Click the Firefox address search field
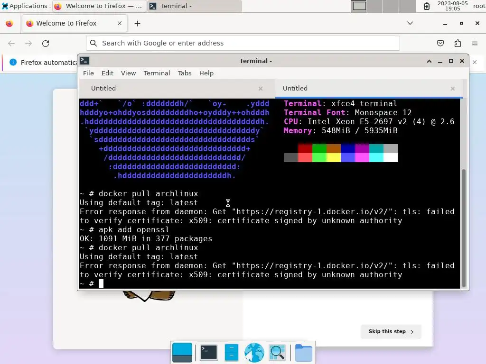 pos(243,43)
